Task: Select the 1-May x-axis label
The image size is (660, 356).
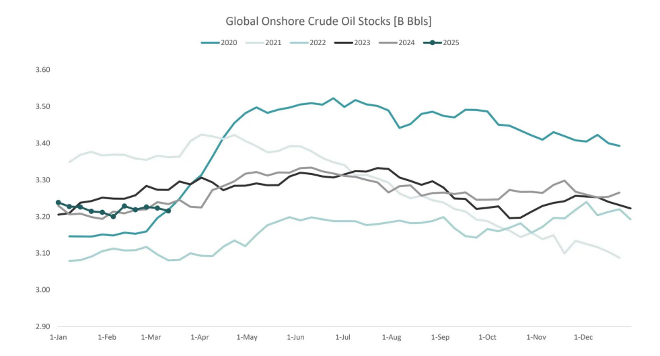Action: [248, 336]
